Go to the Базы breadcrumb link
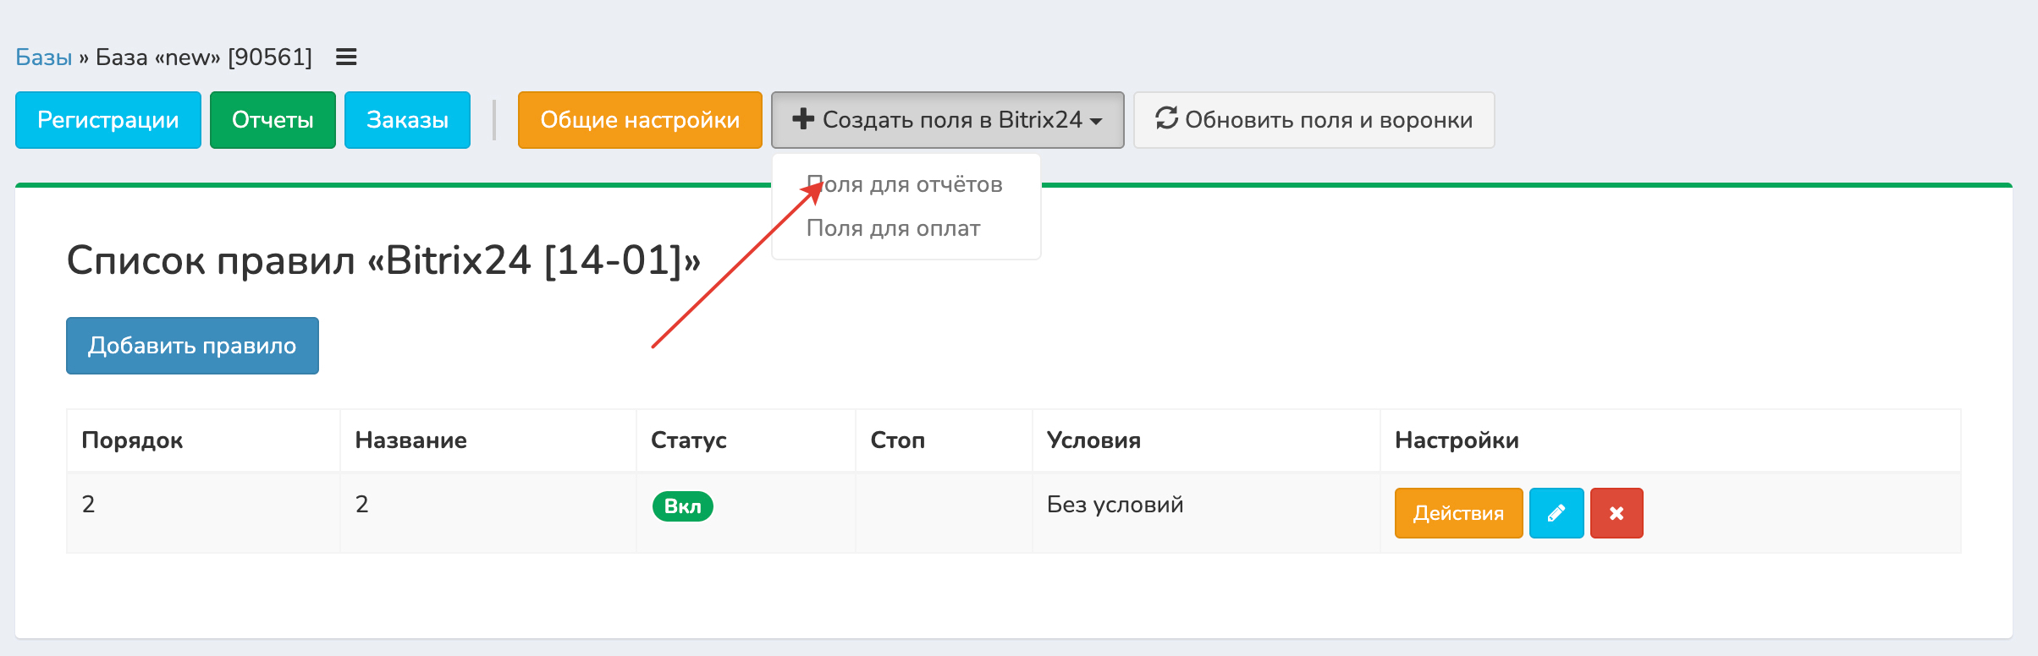The height and width of the screenshot is (656, 2038). click(x=44, y=57)
